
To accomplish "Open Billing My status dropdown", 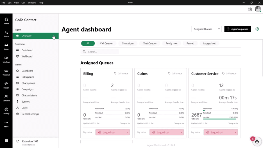I will [113, 132].
